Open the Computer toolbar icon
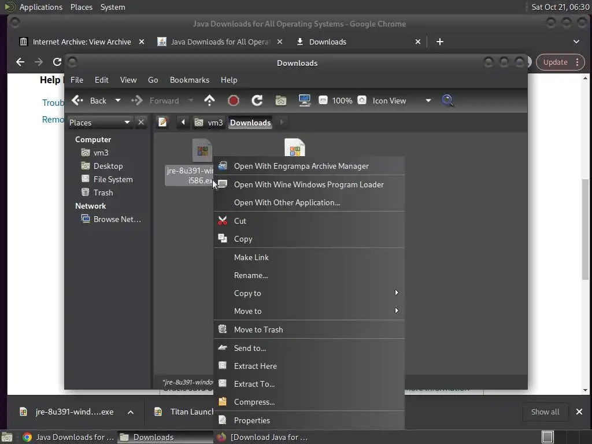The image size is (592, 444). (304, 101)
